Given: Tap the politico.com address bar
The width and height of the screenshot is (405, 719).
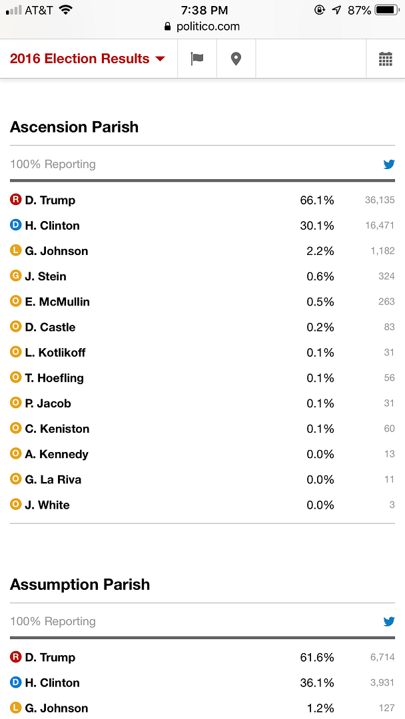Looking at the screenshot, I should 202,27.
